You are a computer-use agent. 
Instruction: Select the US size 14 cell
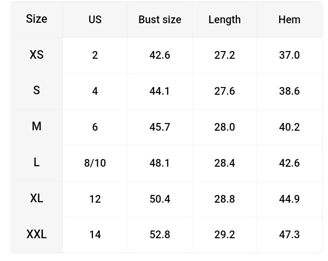tap(95, 235)
